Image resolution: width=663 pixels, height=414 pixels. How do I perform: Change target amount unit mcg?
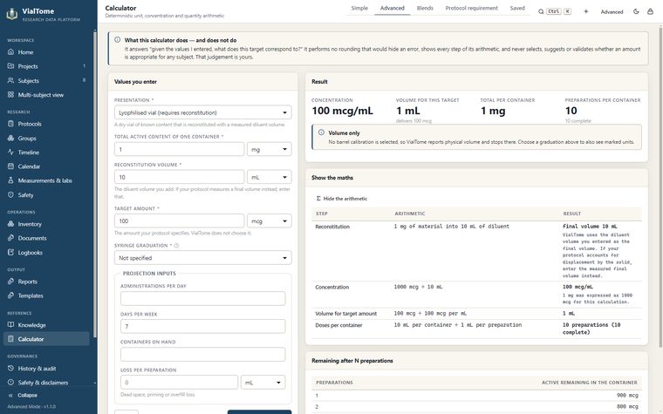click(270, 221)
